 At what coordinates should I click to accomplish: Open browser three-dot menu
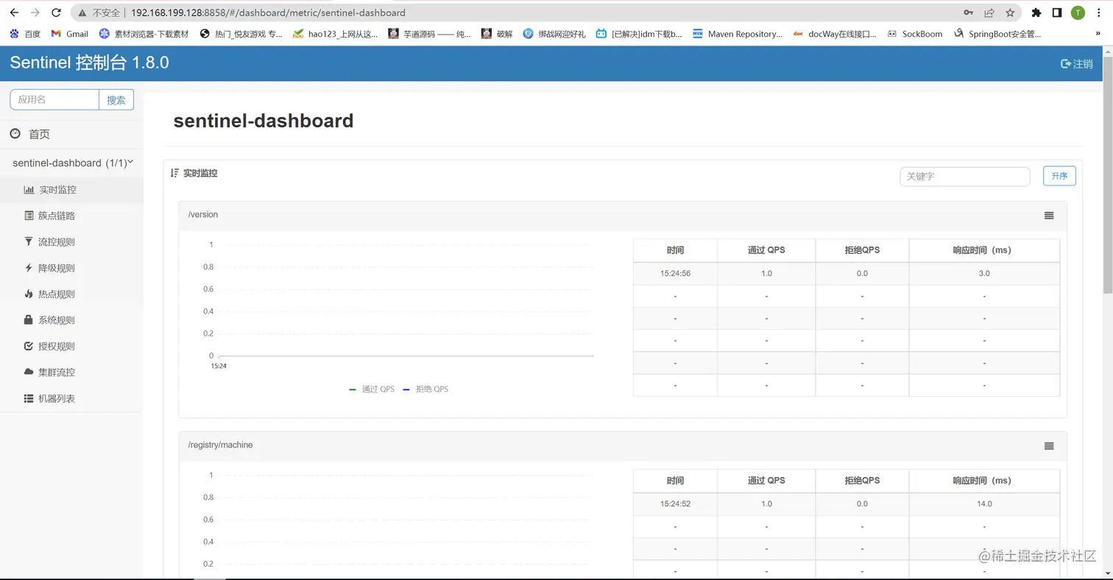pyautogui.click(x=1099, y=13)
